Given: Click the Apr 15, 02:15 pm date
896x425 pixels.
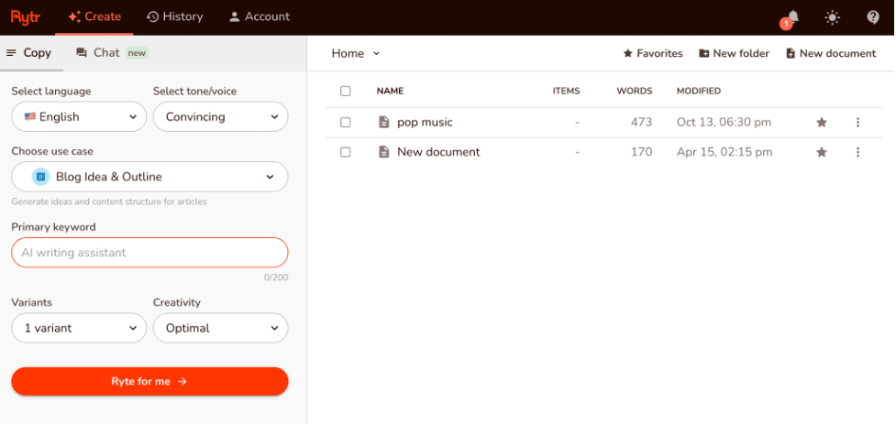Looking at the screenshot, I should coord(725,152).
